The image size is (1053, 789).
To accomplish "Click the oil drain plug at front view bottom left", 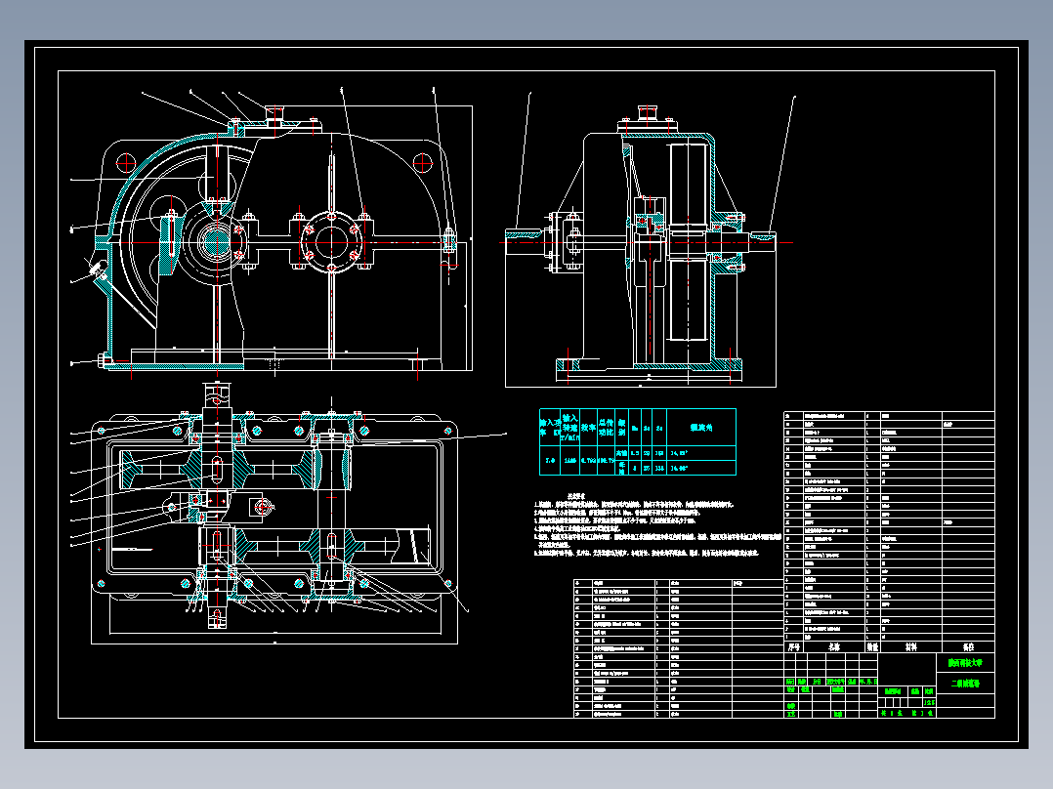I will [105, 361].
